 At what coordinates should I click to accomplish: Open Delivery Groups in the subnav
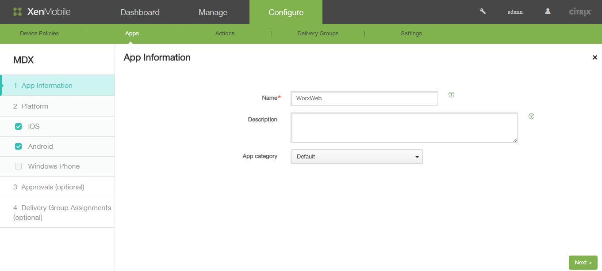[x=318, y=34]
